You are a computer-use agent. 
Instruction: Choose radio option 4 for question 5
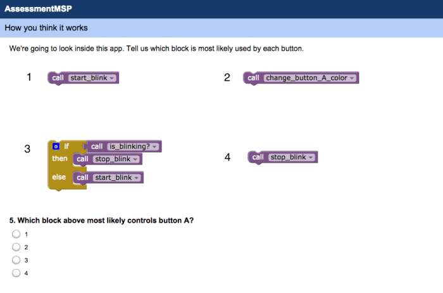pos(16,273)
